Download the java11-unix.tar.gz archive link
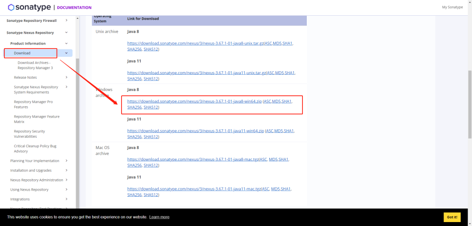Image resolution: width=472 pixels, height=226 pixels. coord(197,73)
